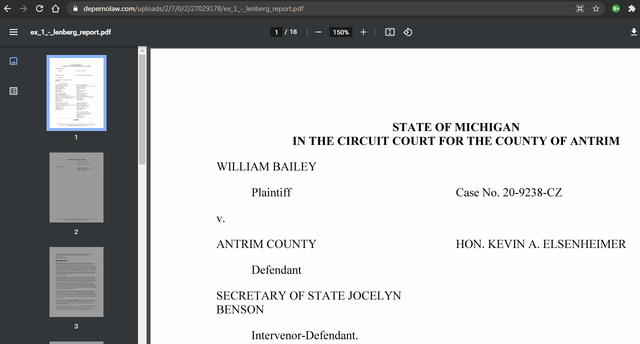Click the "WILLIAM BAILEY" text
Screen dimensions: 640x344
point(266,166)
